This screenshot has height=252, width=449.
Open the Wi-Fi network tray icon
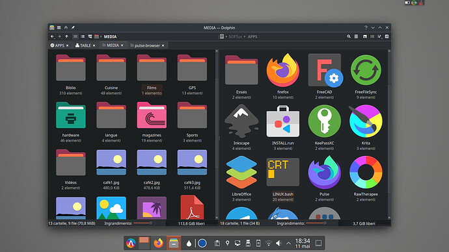[x=268, y=243]
